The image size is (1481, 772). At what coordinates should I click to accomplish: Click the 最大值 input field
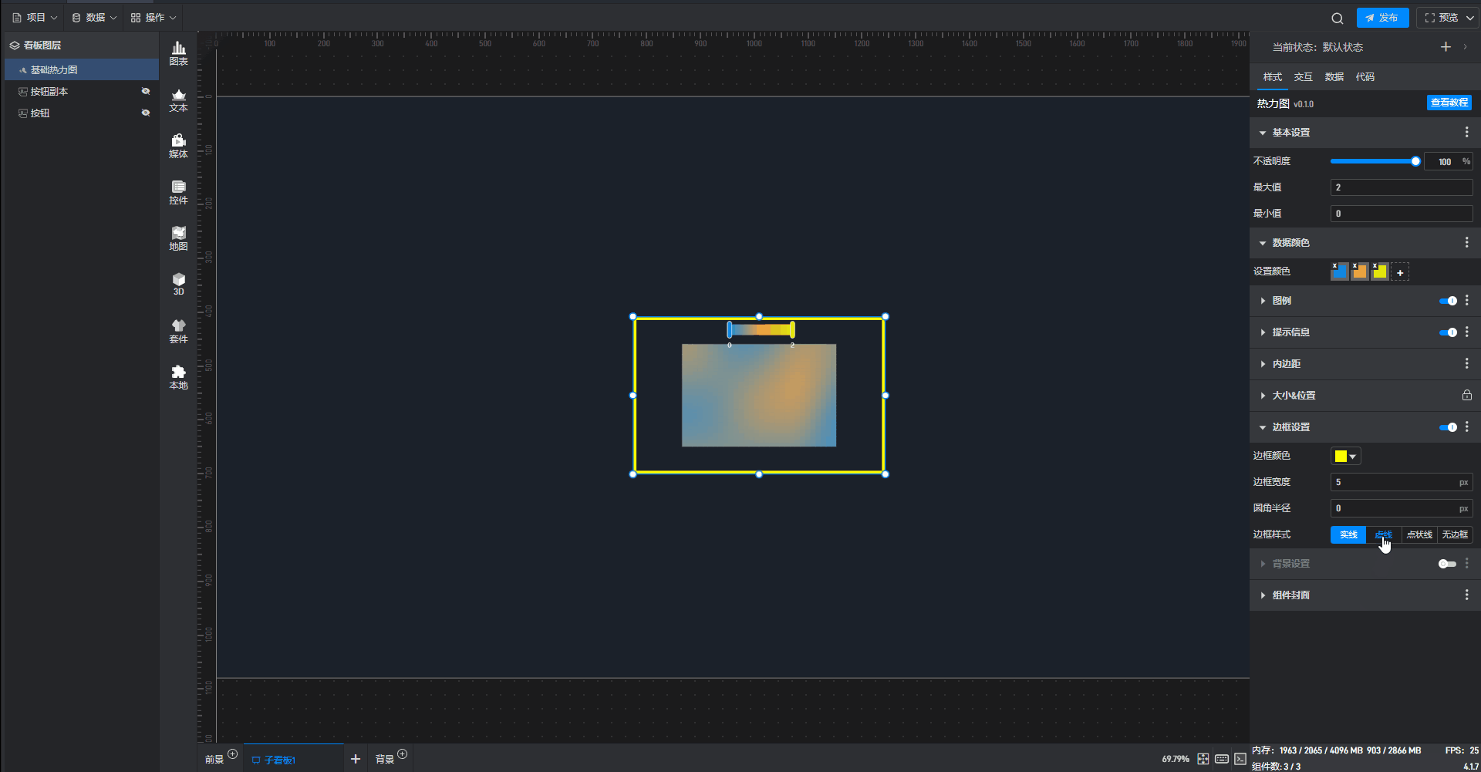(1401, 187)
